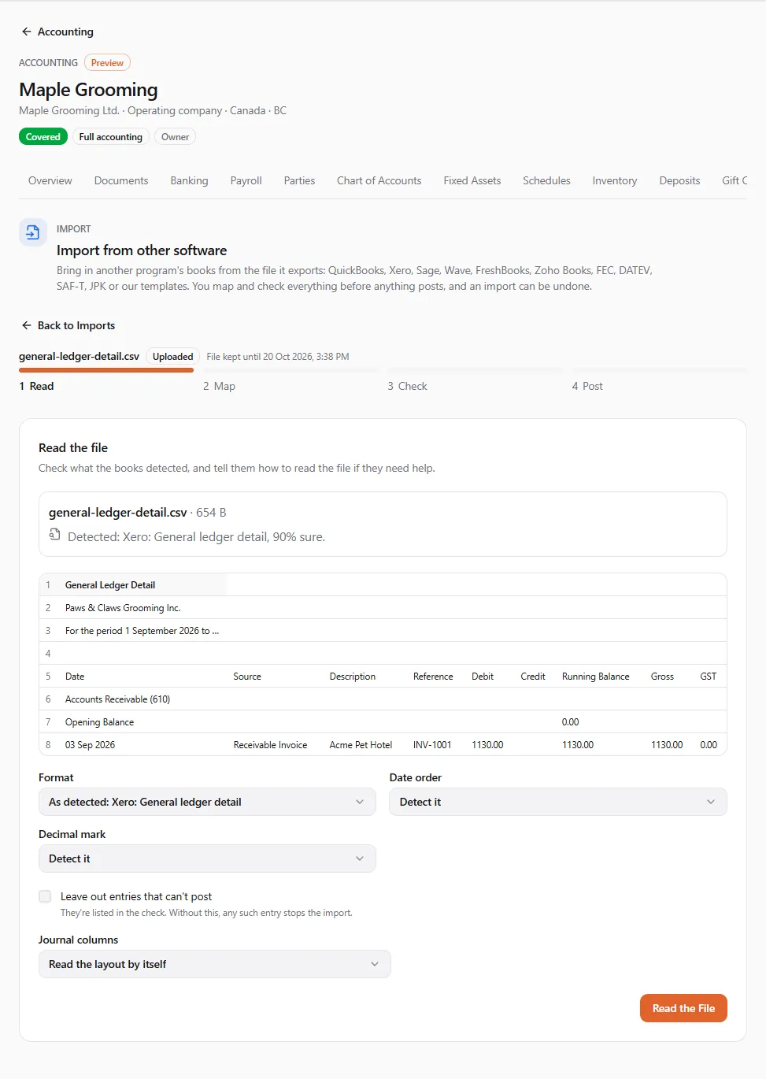This screenshot has height=1079, width=766.
Task: Click the Preview badge
Action: pyautogui.click(x=107, y=63)
